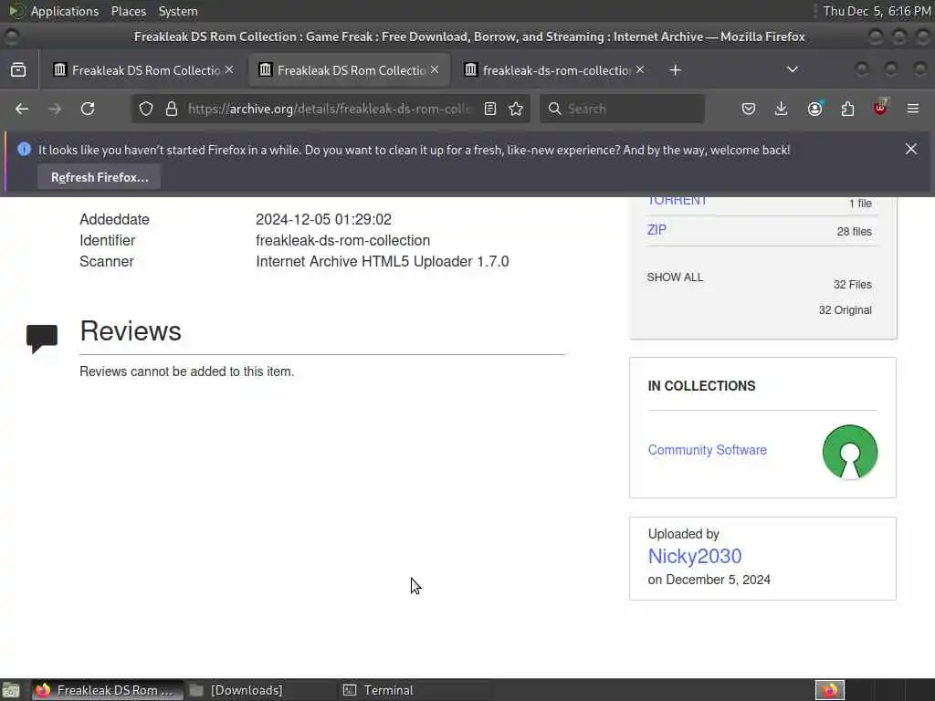Click the Scanner value Internet Archive HTML5 Uploader 1.7.0

coord(383,262)
